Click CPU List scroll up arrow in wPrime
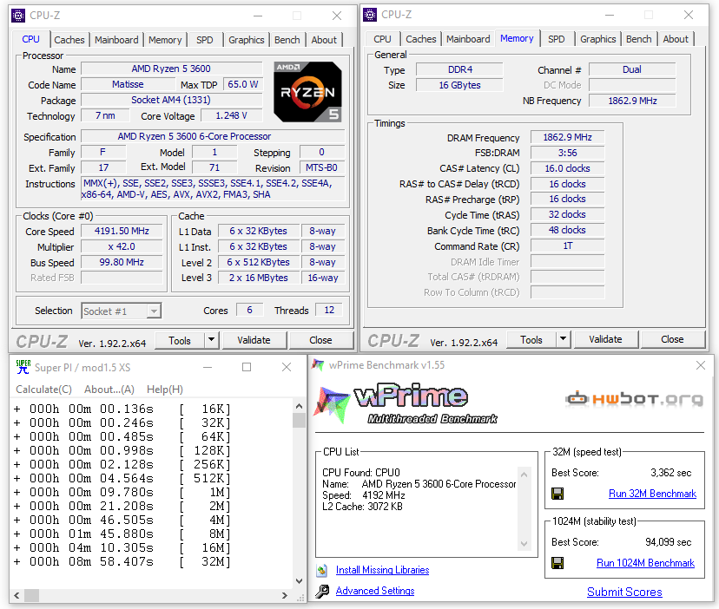Viewport: 719px width, 609px height. (x=524, y=475)
